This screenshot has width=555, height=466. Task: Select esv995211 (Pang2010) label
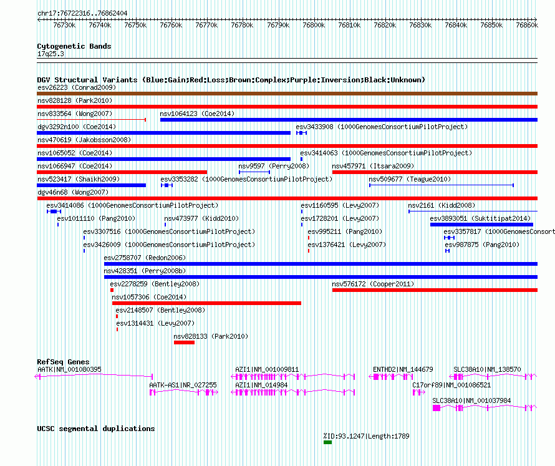(x=345, y=231)
